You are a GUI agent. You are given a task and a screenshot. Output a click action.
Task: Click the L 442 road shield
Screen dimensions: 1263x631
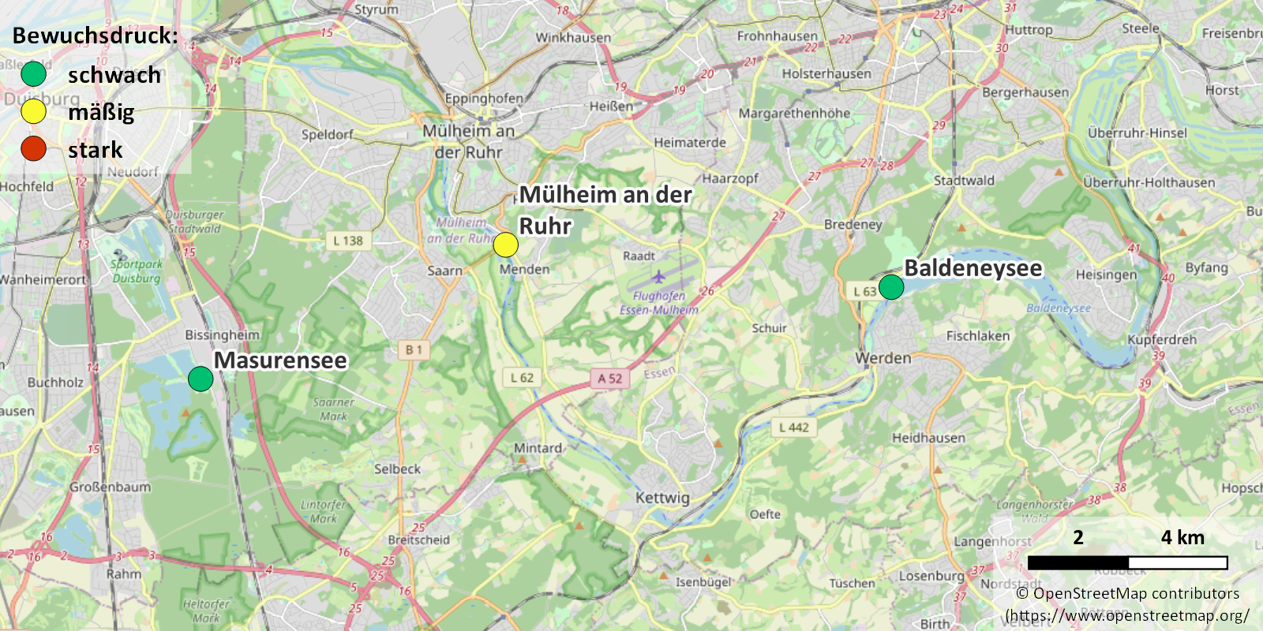coord(794,428)
